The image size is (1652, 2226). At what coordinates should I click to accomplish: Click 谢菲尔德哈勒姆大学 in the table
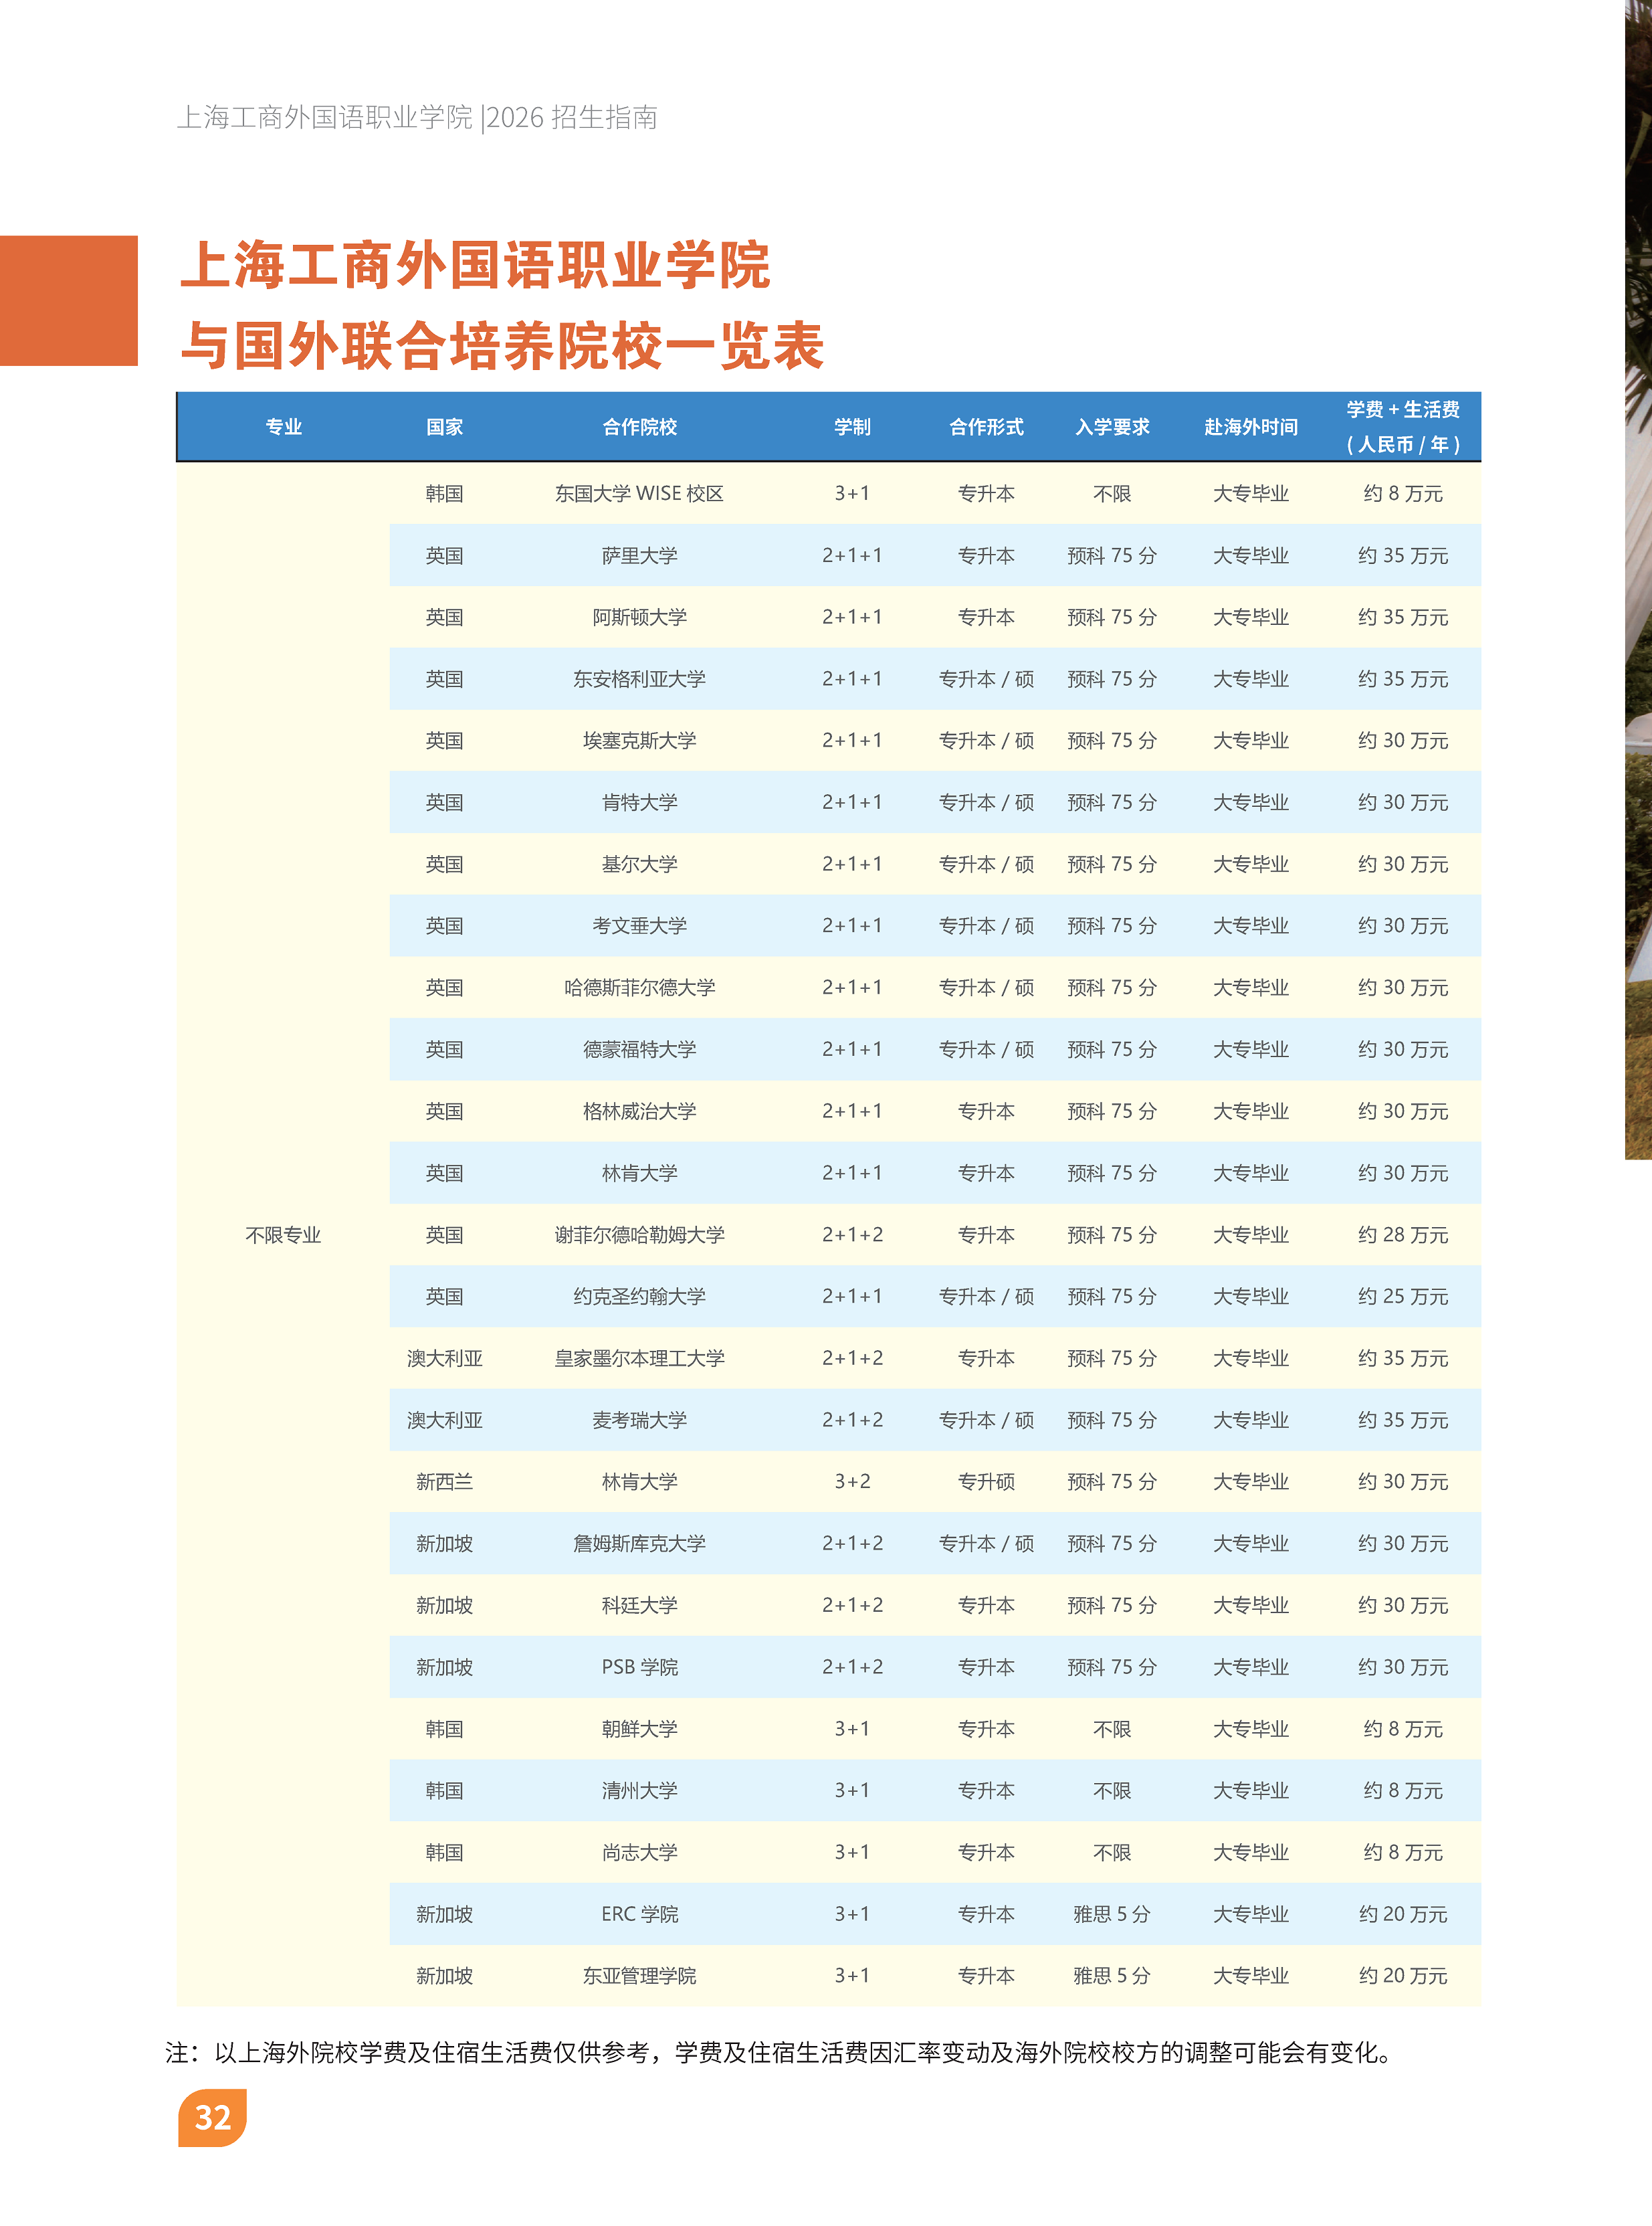pos(639,1234)
